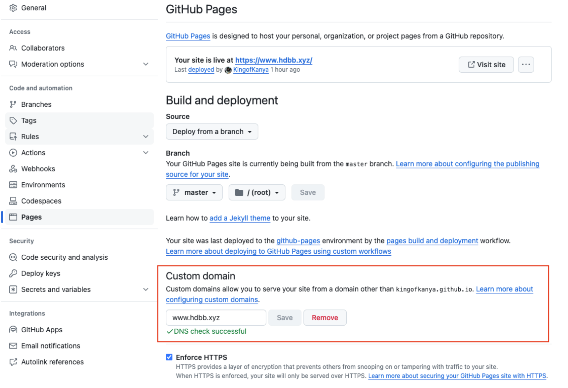Open Deploy keys settings
The image size is (568, 388).
(x=79, y=273)
